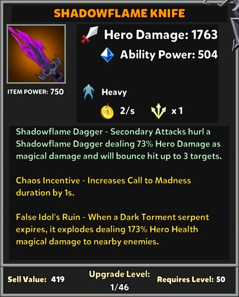Click the Shadowflame Knife title text

coord(119,13)
